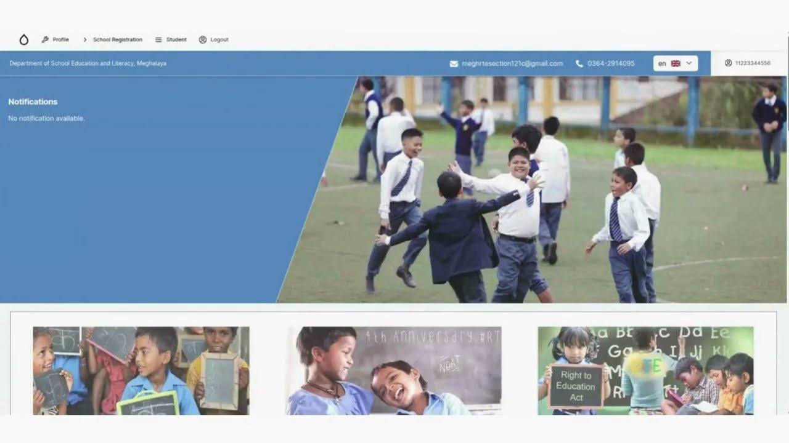Screen dimensions: 789x443
Task: Open the 11223344556 user account button
Action: (748, 63)
